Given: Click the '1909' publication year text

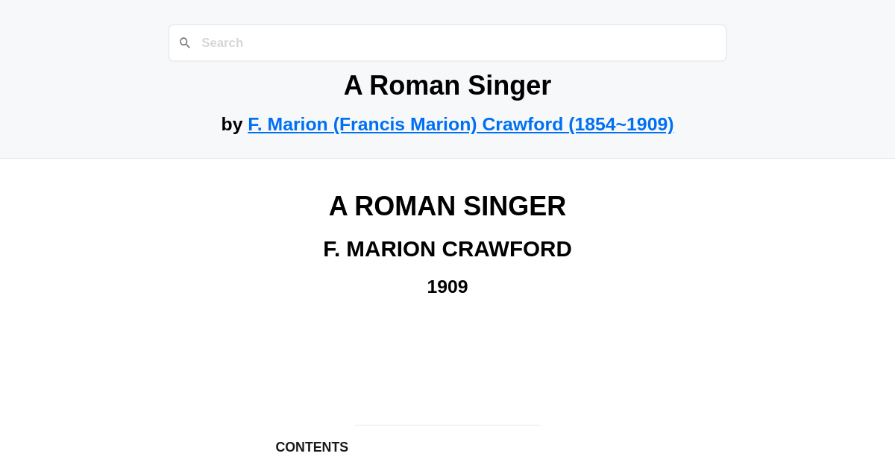Looking at the screenshot, I should point(447,286).
